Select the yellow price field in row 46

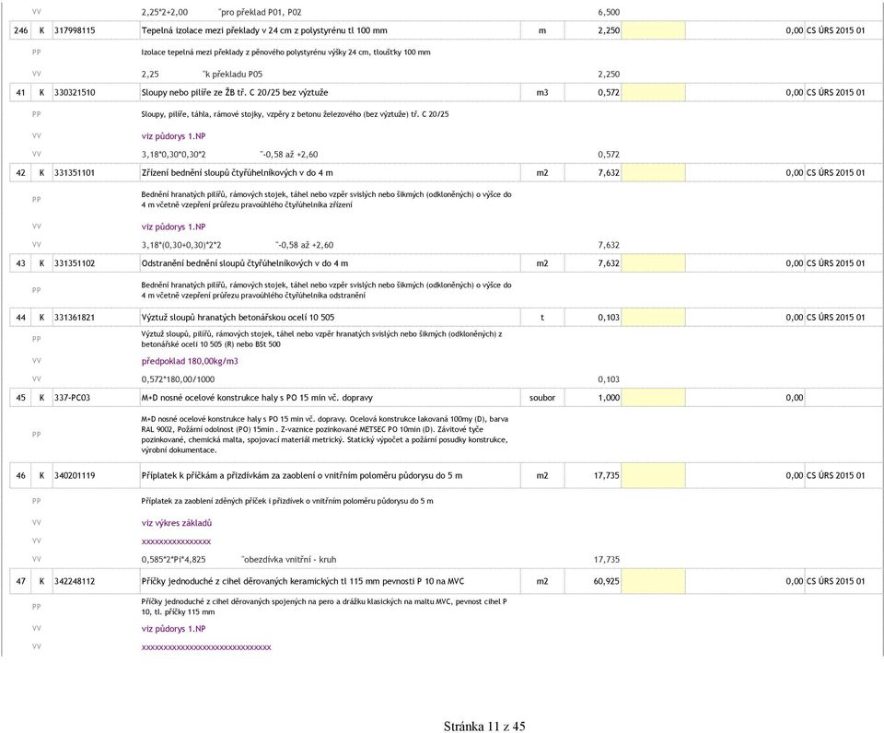[654, 475]
